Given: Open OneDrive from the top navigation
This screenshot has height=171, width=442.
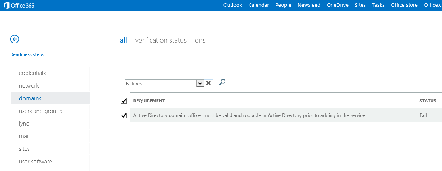Looking at the screenshot, I should coord(337,5).
